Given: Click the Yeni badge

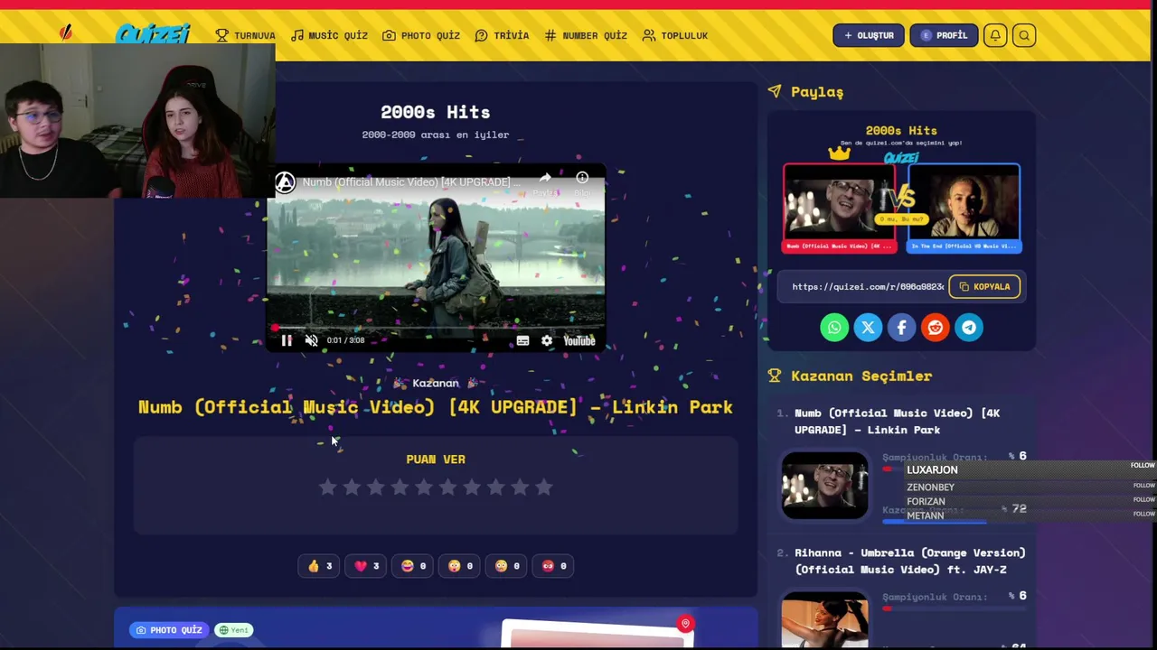Looking at the screenshot, I should point(234,630).
